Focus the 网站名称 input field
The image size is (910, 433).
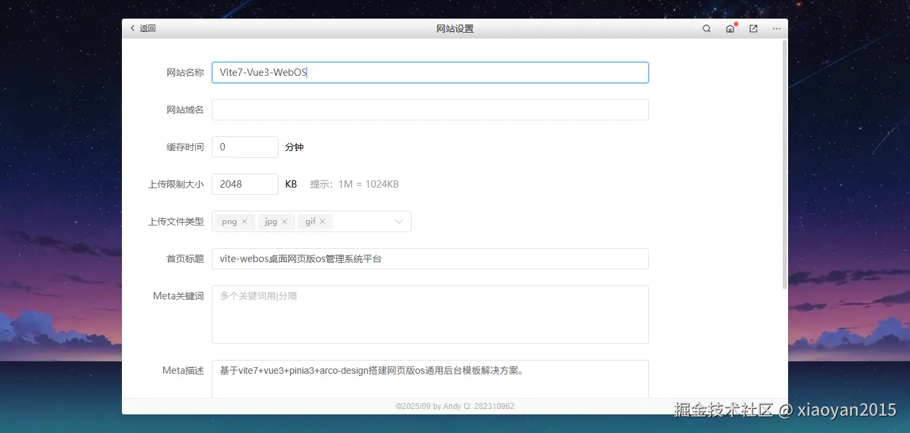[x=430, y=72]
